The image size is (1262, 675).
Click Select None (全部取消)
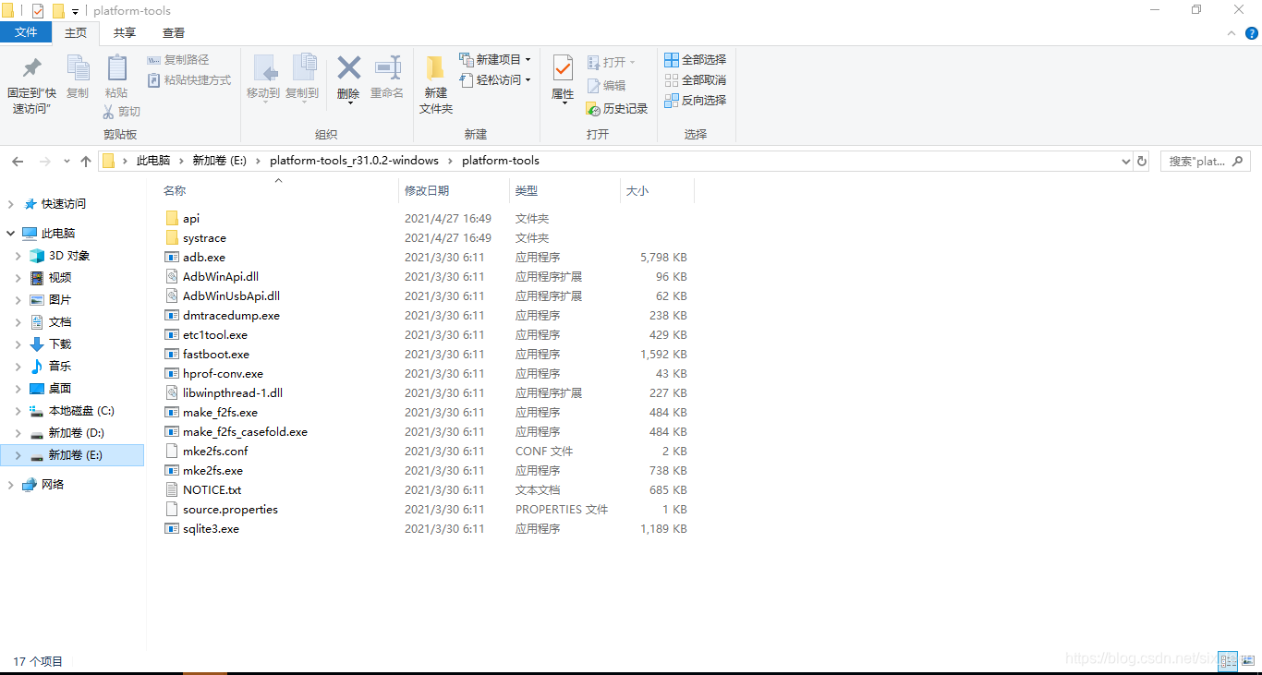(x=696, y=79)
